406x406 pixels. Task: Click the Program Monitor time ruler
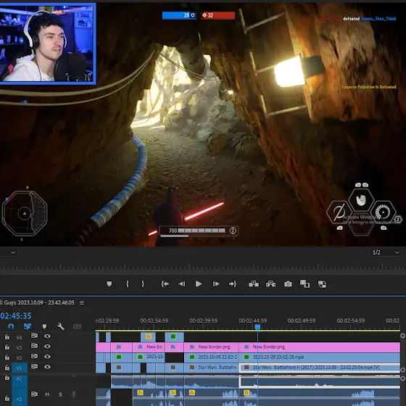click(203, 267)
